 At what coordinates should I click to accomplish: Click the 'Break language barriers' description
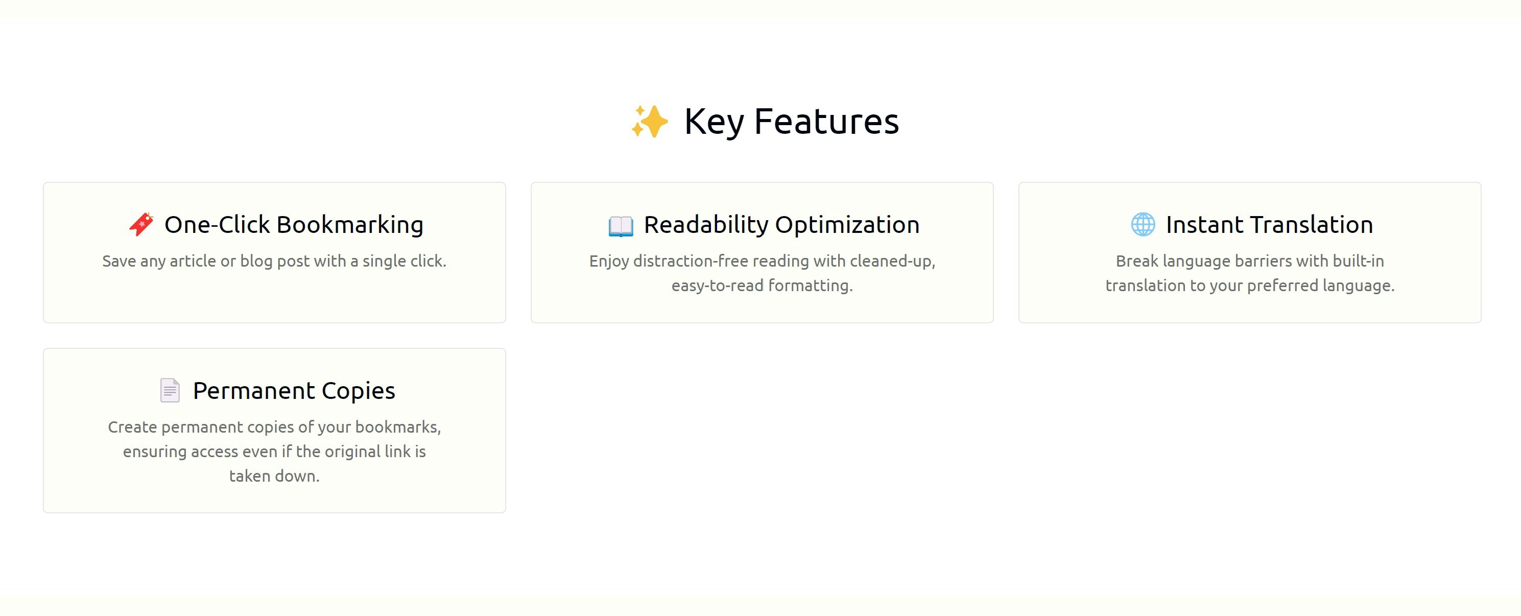[x=1250, y=273]
